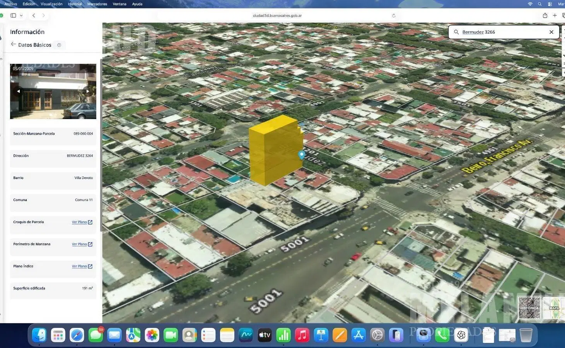The height and width of the screenshot is (348, 565).
Task: Go back with Safari back arrow
Action: point(34,15)
